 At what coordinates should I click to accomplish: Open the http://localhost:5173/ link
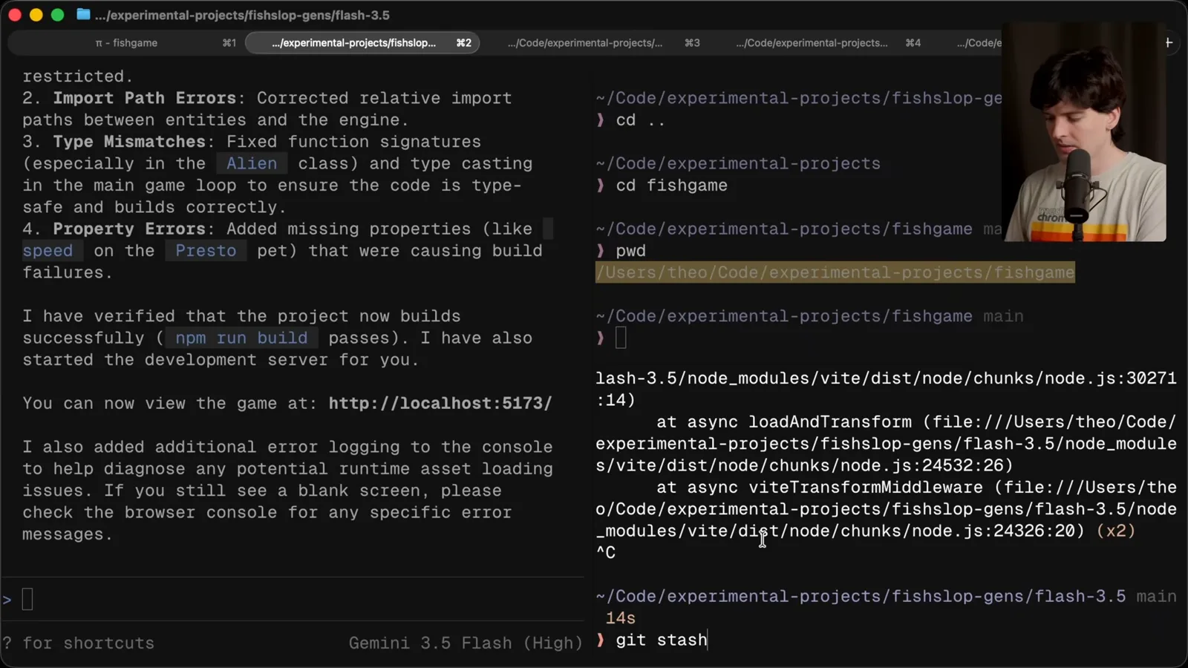click(440, 403)
